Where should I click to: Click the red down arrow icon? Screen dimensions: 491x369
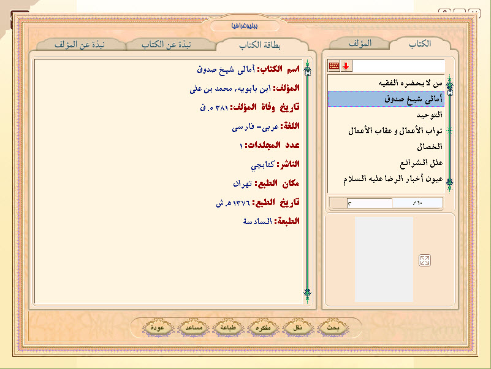(346, 66)
